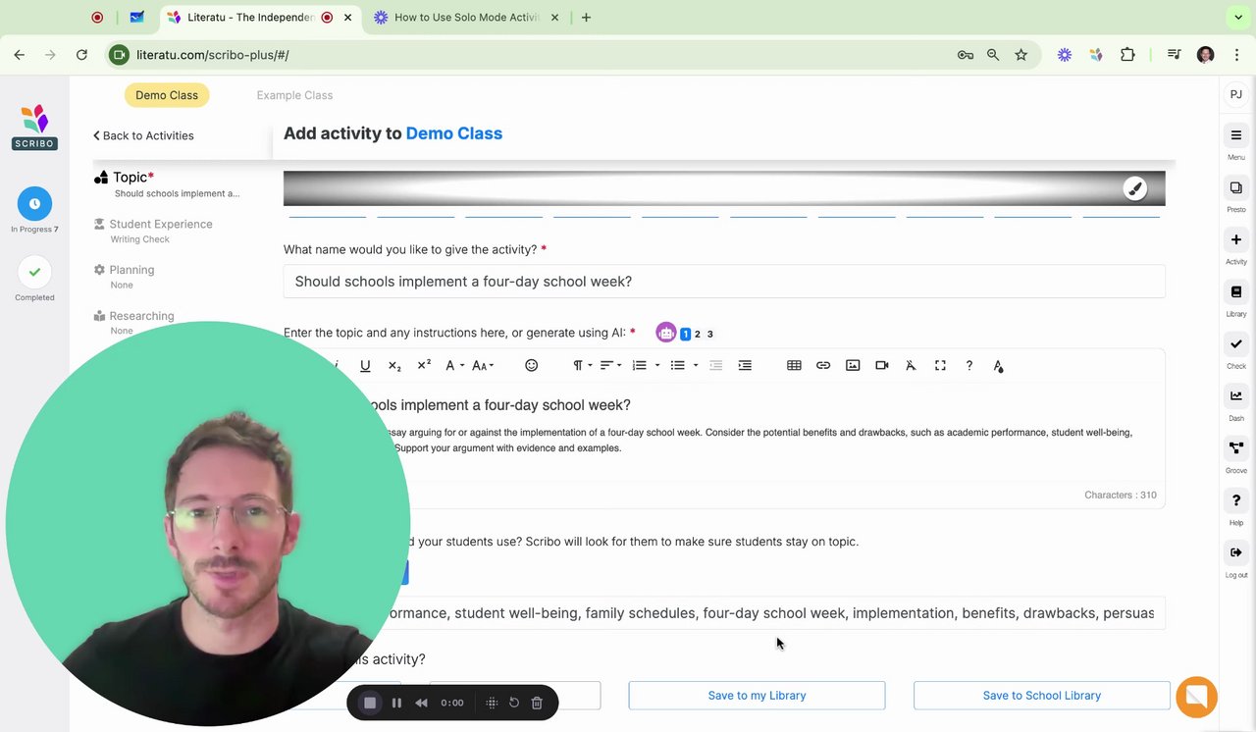This screenshot has height=732, width=1256.
Task: Apply superscript formatting
Action: 424,365
